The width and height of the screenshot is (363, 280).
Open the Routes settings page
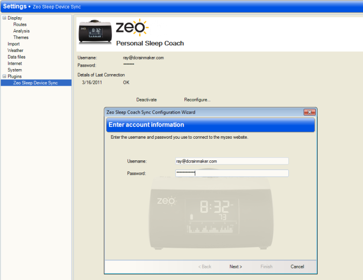20,24
